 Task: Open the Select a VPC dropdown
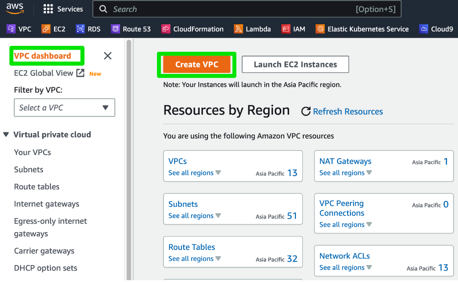pos(65,108)
